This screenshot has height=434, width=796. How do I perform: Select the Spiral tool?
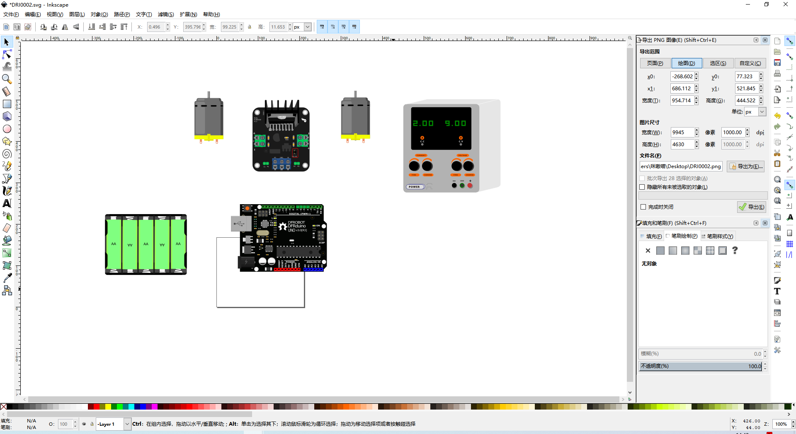click(x=7, y=154)
